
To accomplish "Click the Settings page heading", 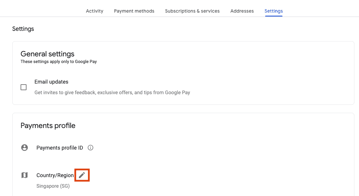I will click(23, 29).
